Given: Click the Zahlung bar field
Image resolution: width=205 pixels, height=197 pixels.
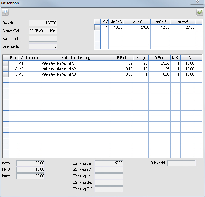Looking at the screenshot, I should coord(109,163).
